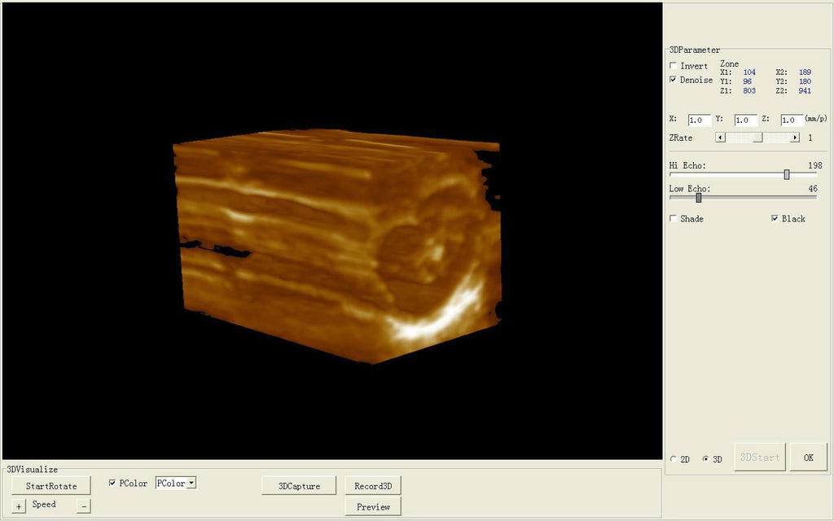This screenshot has width=834, height=521.
Task: Click the 3DCapture button
Action: point(299,486)
